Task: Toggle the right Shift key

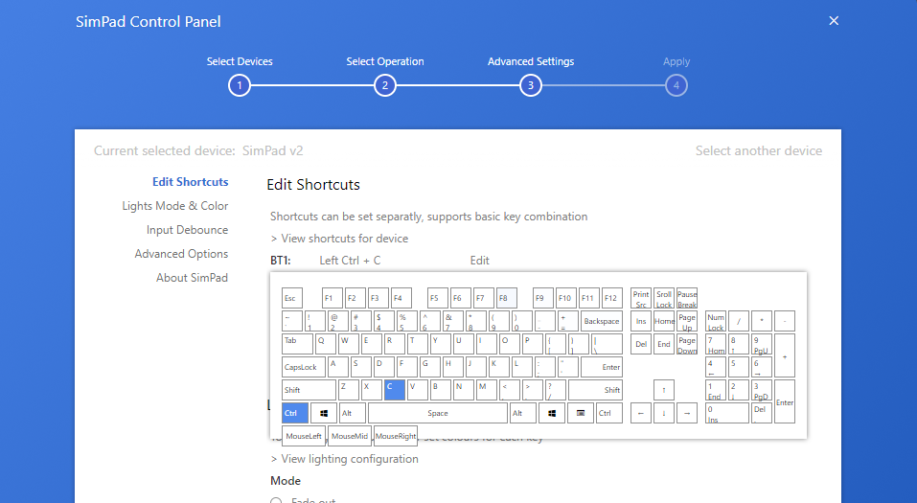Action: (x=595, y=390)
